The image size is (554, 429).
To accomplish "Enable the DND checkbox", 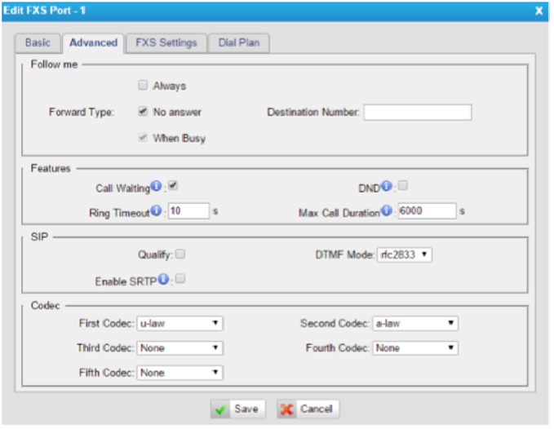I will click(403, 186).
